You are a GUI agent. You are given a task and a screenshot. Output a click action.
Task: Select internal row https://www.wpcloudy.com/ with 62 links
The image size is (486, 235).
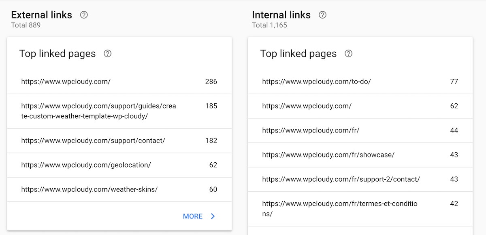point(360,106)
